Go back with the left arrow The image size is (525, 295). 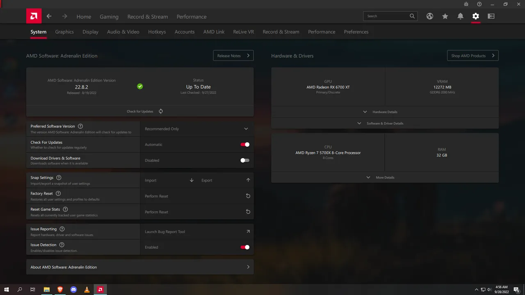click(49, 16)
